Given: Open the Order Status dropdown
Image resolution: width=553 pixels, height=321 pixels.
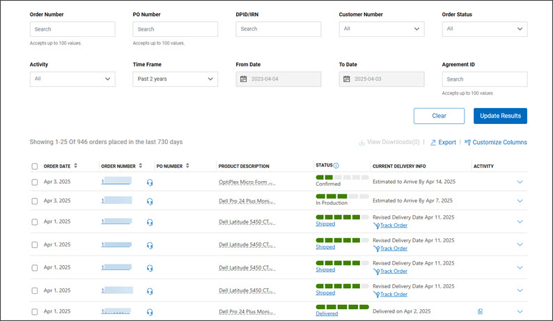Looking at the screenshot, I should click(484, 29).
